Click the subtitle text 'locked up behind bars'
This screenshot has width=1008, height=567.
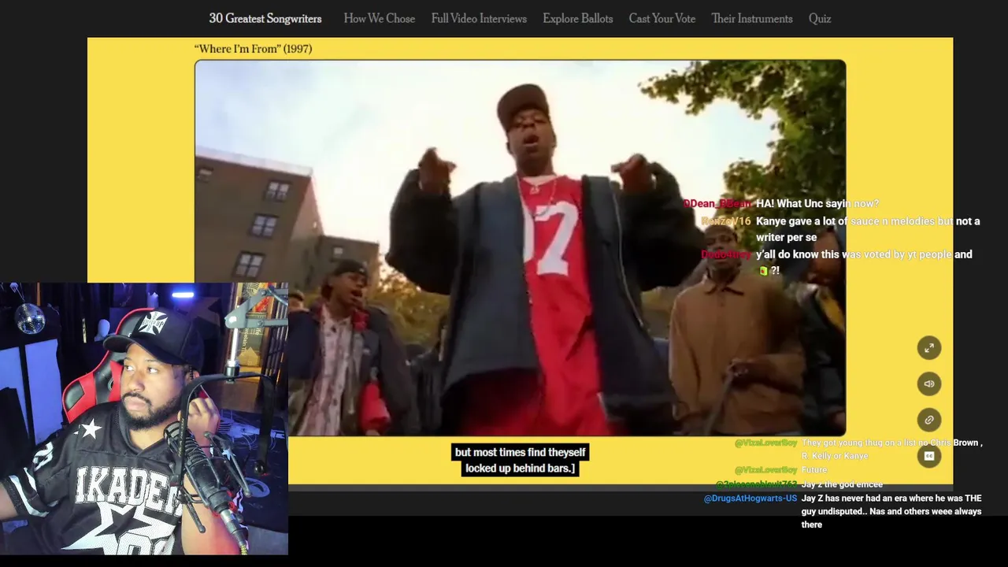[520, 469]
